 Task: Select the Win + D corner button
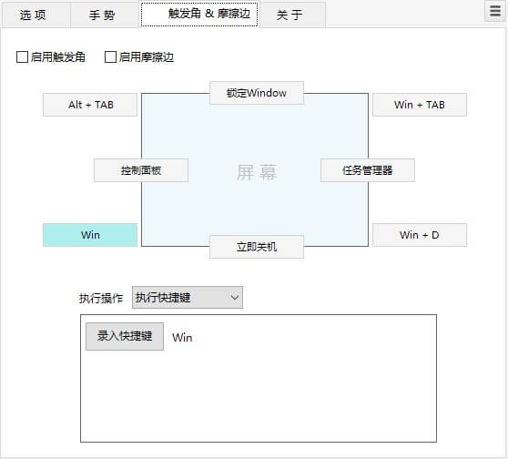pos(420,235)
